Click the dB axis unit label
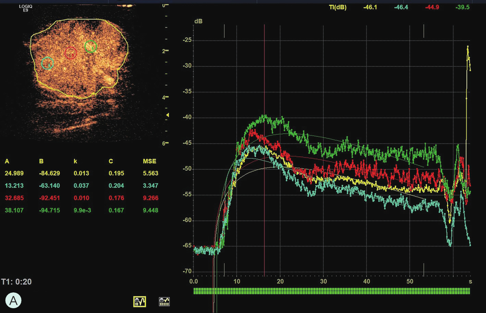The image size is (486, 313). pyautogui.click(x=198, y=21)
